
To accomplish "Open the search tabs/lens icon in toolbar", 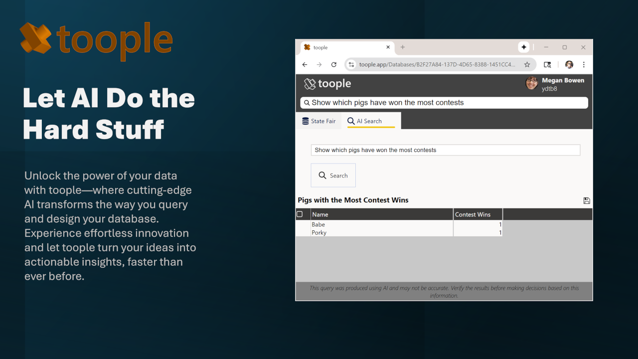I will [x=547, y=65].
